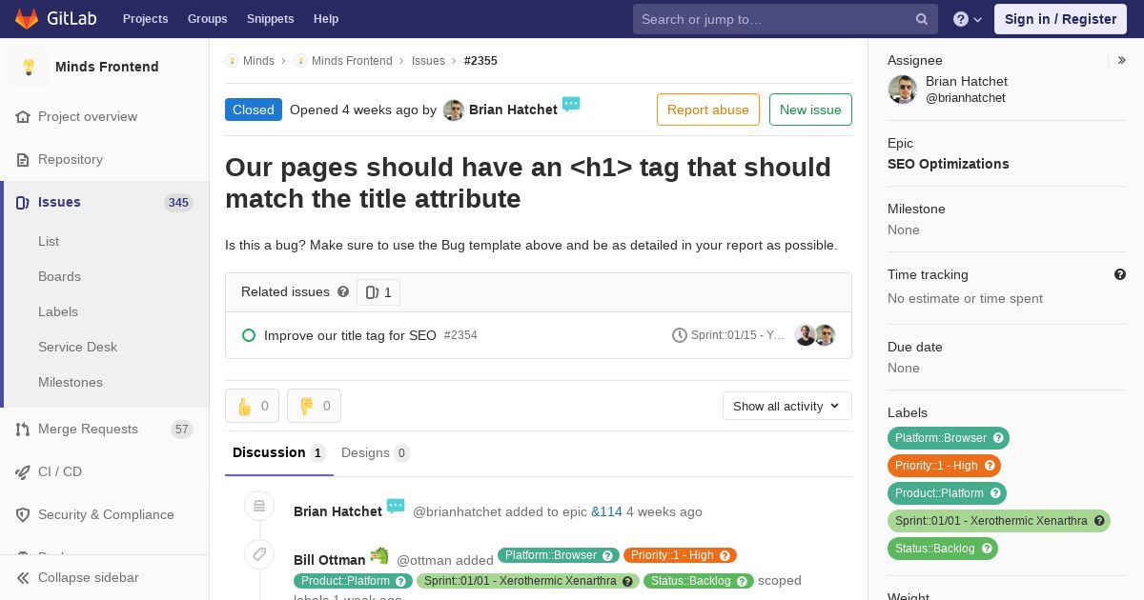
Task: Click the speech bubble badge in header
Action: coord(571,104)
